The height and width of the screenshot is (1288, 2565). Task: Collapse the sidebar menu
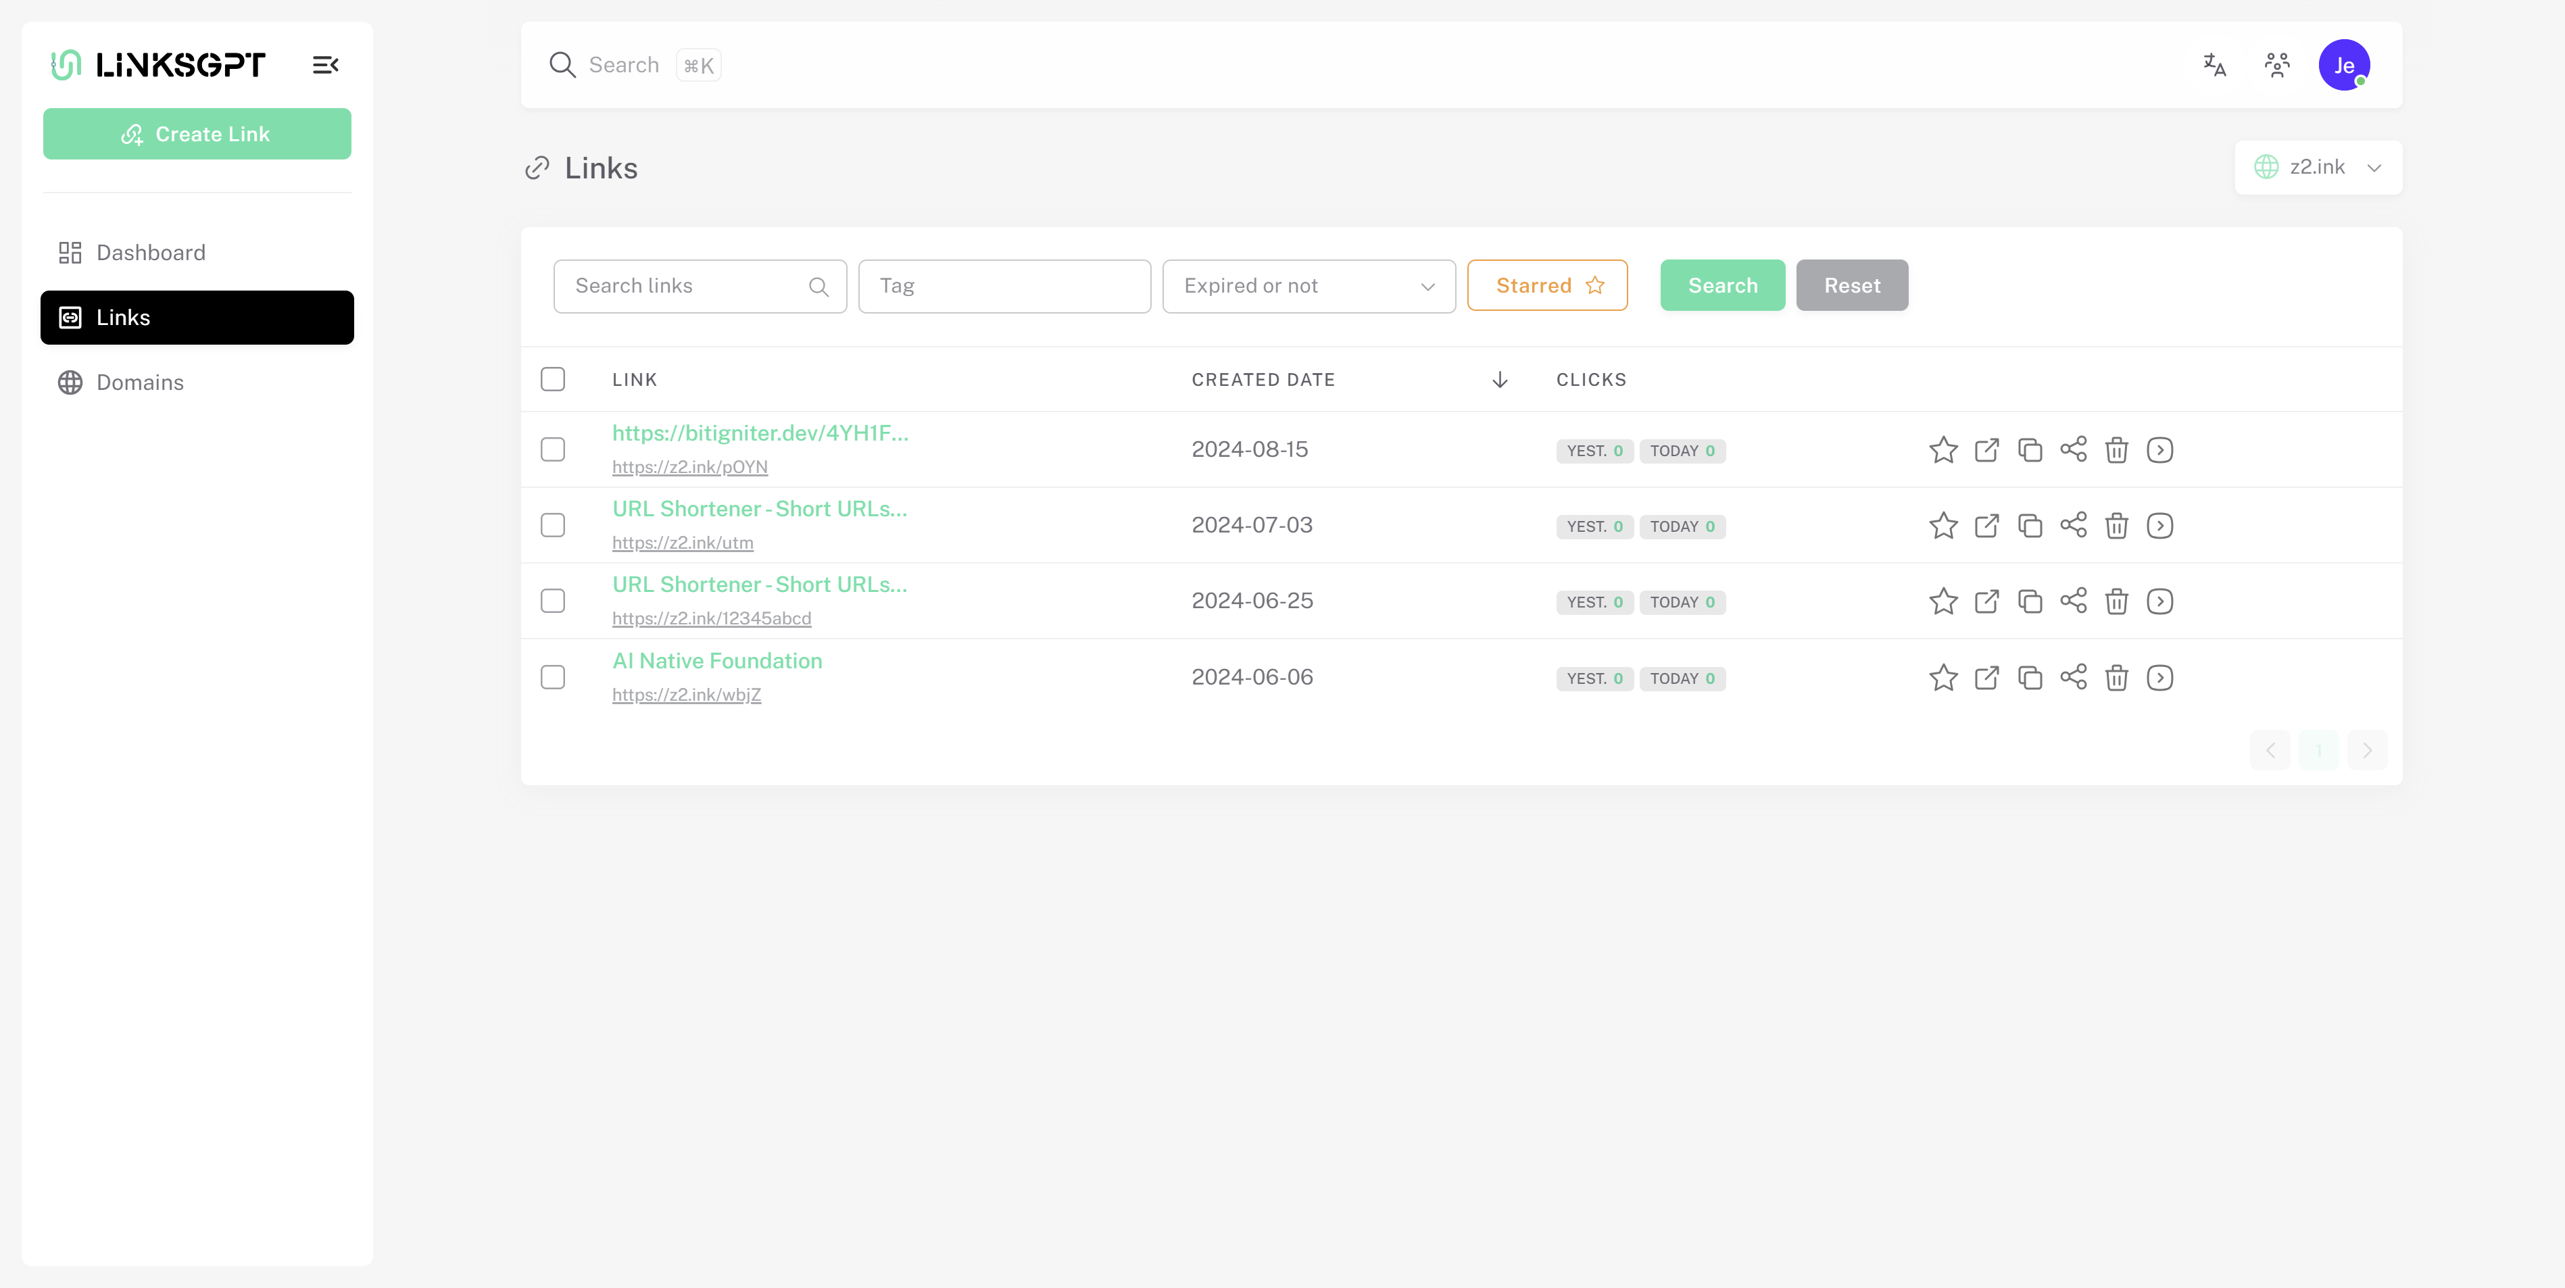coord(326,65)
